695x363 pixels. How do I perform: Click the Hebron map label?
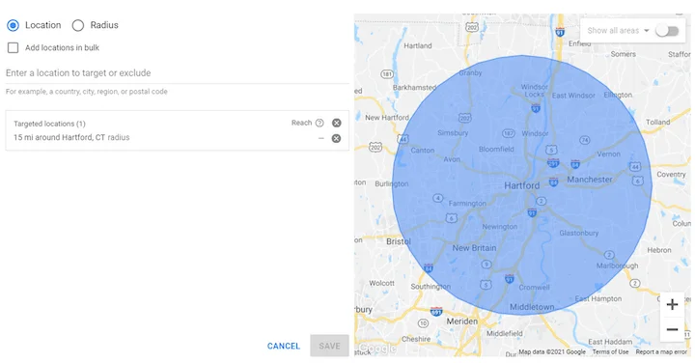click(659, 250)
